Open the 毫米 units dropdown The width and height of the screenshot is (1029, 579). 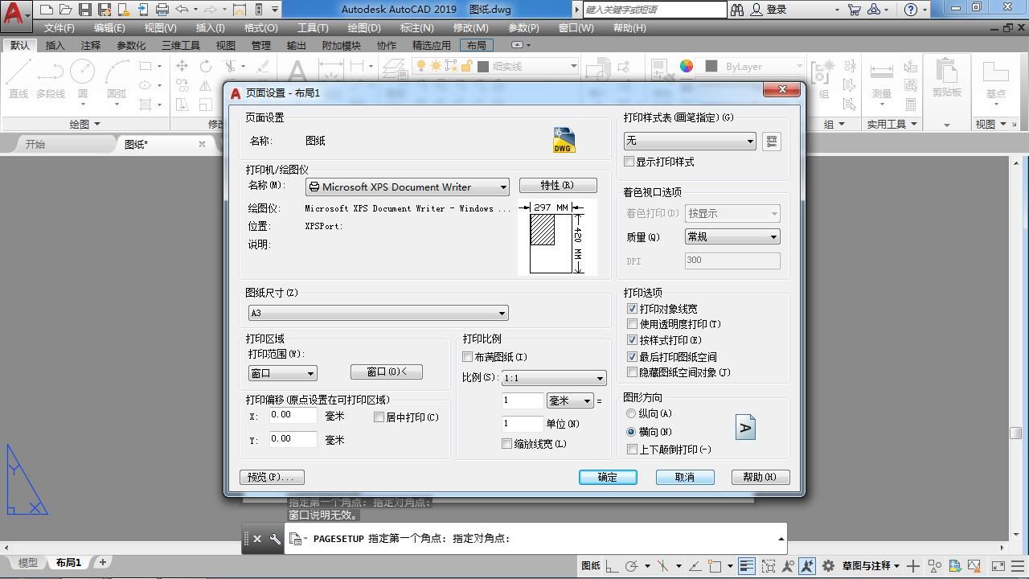tap(570, 400)
